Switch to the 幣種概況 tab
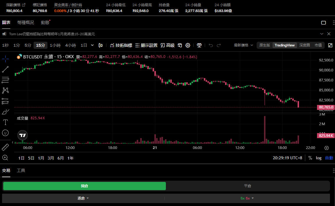 (x=25, y=23)
